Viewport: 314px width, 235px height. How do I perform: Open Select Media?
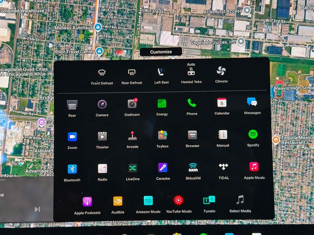(x=240, y=200)
